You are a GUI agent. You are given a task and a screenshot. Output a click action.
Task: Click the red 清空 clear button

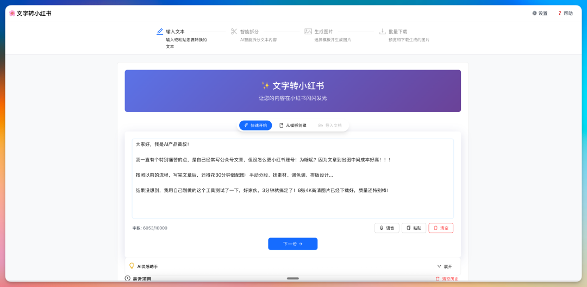pos(441,228)
